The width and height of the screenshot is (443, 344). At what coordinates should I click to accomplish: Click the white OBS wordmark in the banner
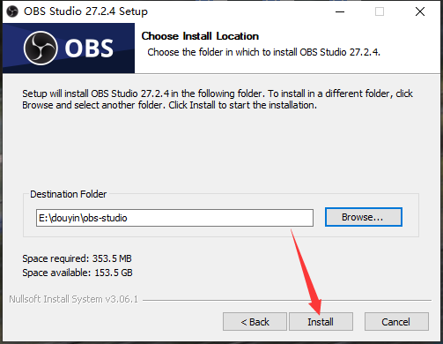pyautogui.click(x=89, y=49)
